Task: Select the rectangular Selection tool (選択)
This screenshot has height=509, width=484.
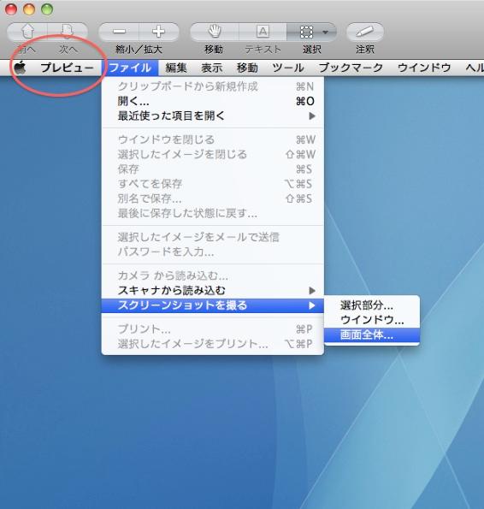Action: click(x=306, y=32)
